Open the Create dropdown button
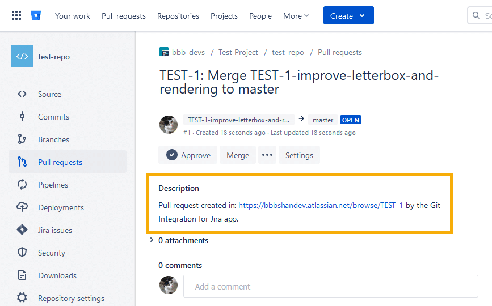 click(348, 15)
